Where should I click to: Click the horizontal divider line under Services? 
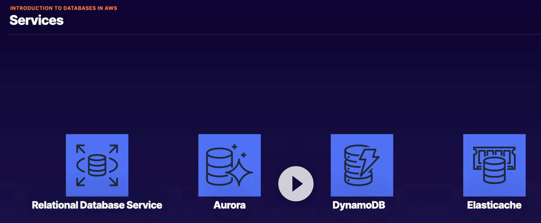click(275, 35)
